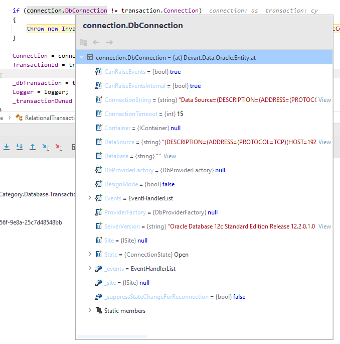Viewport: 340px width, 344px height.
Task: Open View link for ConnectionString value
Action: 324,100
